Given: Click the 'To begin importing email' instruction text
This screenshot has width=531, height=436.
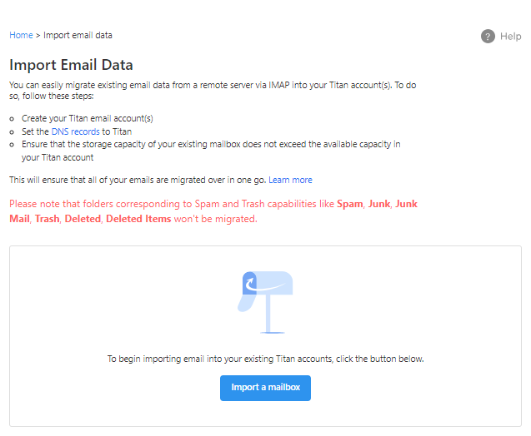Looking at the screenshot, I should click(x=265, y=359).
